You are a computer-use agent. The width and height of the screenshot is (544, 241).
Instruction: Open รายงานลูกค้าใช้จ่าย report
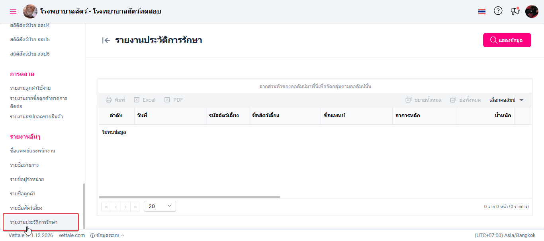tap(30, 88)
